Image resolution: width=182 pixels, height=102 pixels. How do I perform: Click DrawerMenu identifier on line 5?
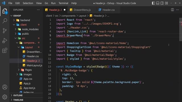tap(74, 35)
